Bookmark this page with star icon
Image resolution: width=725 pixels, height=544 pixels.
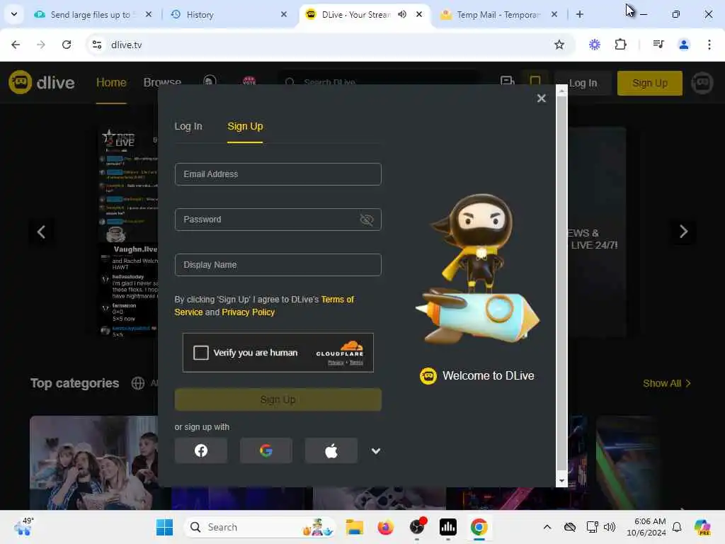click(x=559, y=45)
